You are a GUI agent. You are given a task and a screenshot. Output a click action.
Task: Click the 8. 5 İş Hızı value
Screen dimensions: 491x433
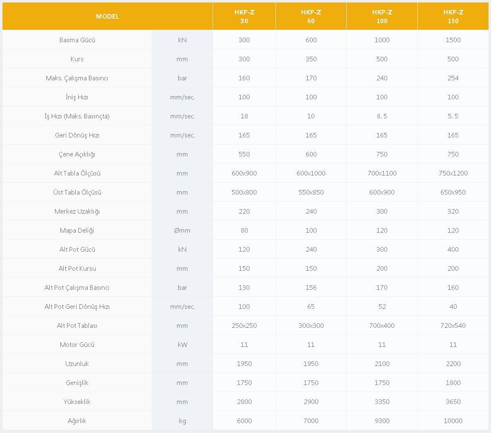382,116
